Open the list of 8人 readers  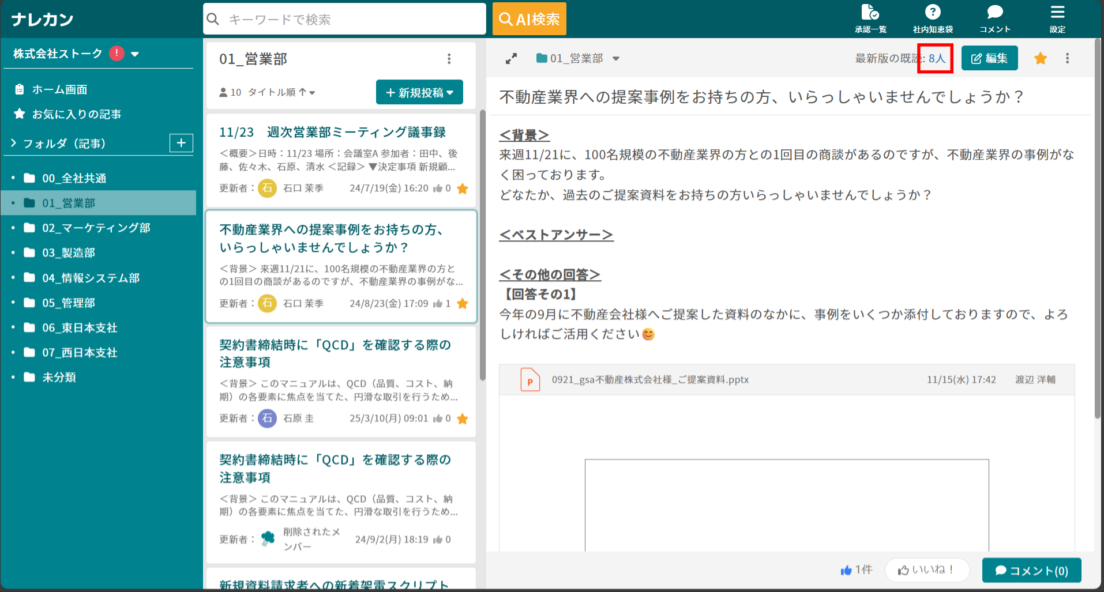(x=936, y=58)
